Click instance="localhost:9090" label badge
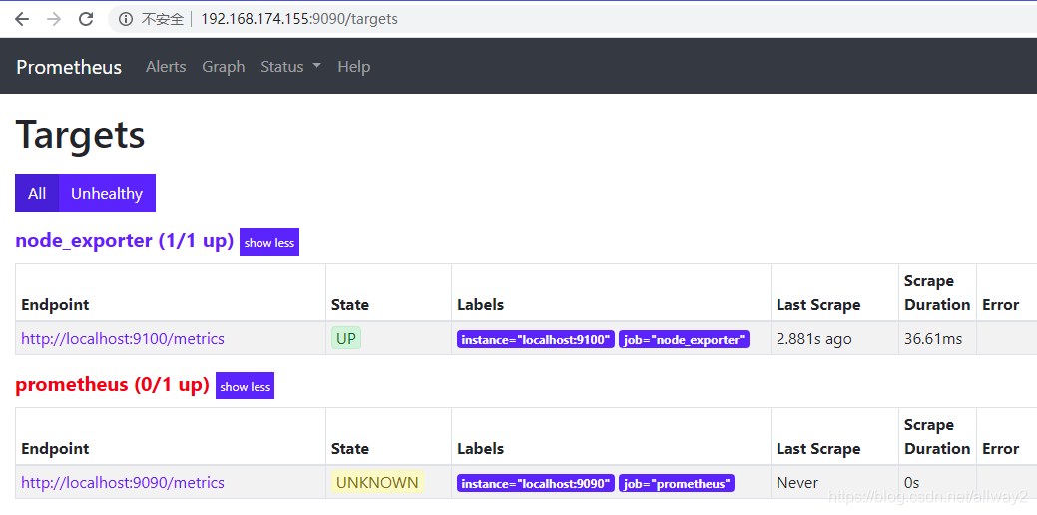1037x515 pixels. coord(536,483)
